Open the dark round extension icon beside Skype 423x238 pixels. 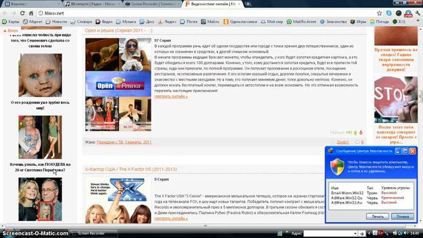pos(399,13)
